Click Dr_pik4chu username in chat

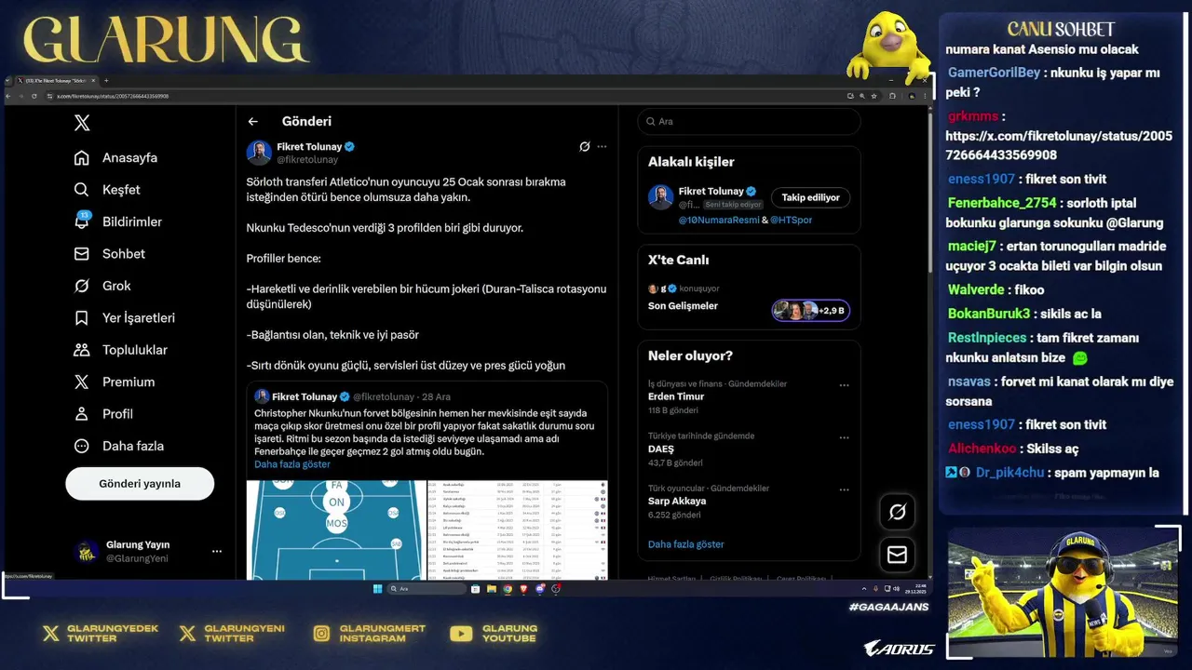pos(1009,473)
